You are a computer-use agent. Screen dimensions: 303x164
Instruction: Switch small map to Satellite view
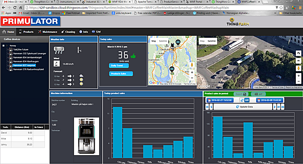[163, 41]
